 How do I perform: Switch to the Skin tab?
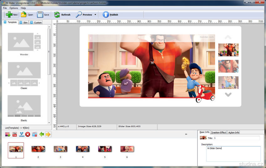(x=23, y=22)
